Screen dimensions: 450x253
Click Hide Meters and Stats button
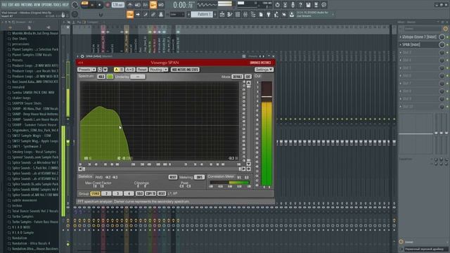pos(185,70)
